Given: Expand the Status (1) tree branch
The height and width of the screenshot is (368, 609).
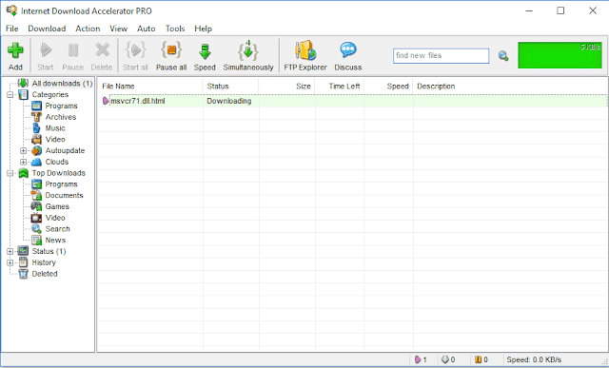Looking at the screenshot, I should coord(10,252).
